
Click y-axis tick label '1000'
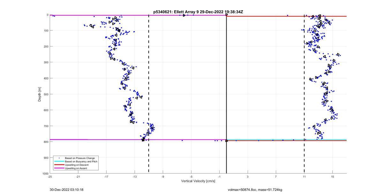[45, 174]
